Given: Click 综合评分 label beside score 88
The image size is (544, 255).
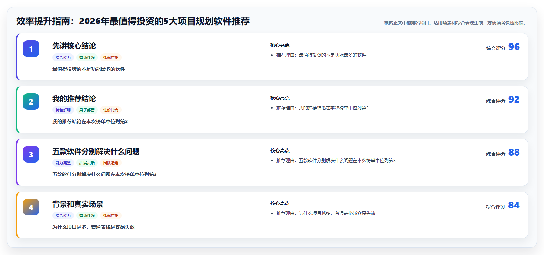Looking at the screenshot, I should 496,154.
